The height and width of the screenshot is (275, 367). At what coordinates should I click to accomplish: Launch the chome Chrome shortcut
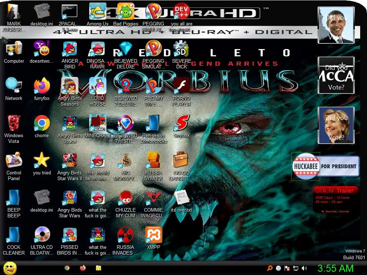(42, 126)
